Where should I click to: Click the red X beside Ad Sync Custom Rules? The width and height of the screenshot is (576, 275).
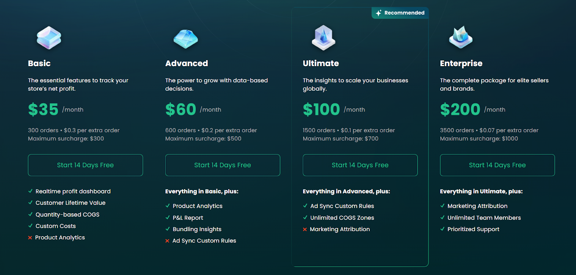tap(167, 240)
